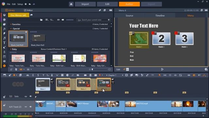Open the marker dropdown arrow in timeline toolbar

(x=102, y=75)
